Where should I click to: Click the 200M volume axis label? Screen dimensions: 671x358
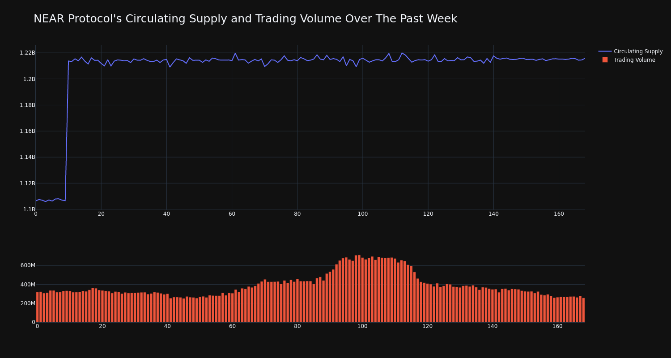[x=28, y=303]
